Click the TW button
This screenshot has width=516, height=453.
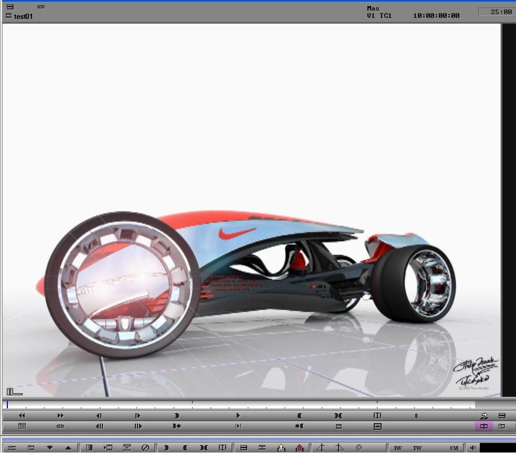click(417, 448)
